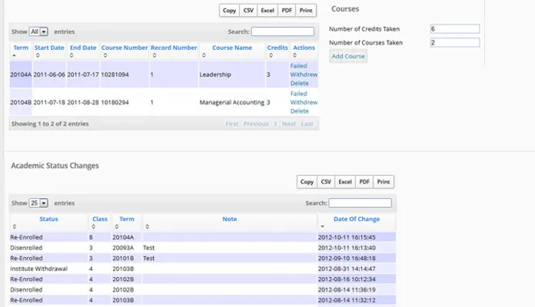The image size is (535, 307).
Task: Sort status changes by Date Of Change
Action: pos(356,219)
